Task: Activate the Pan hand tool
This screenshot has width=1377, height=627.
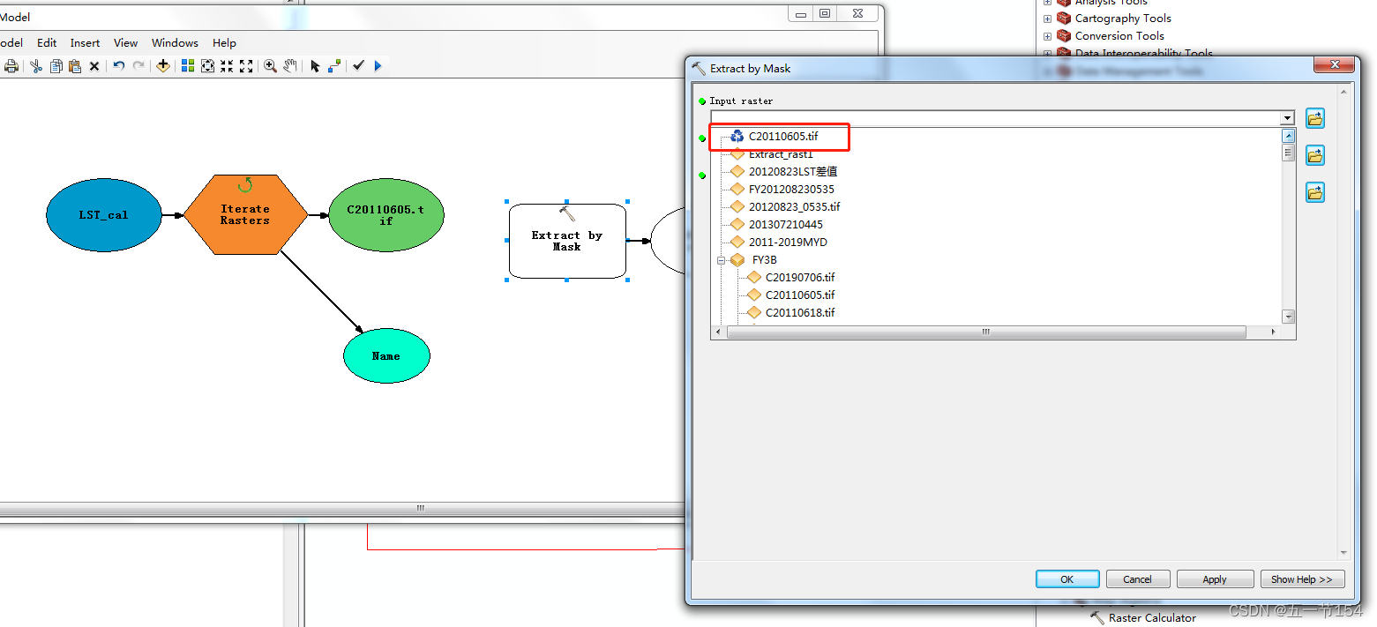Action: [x=290, y=66]
